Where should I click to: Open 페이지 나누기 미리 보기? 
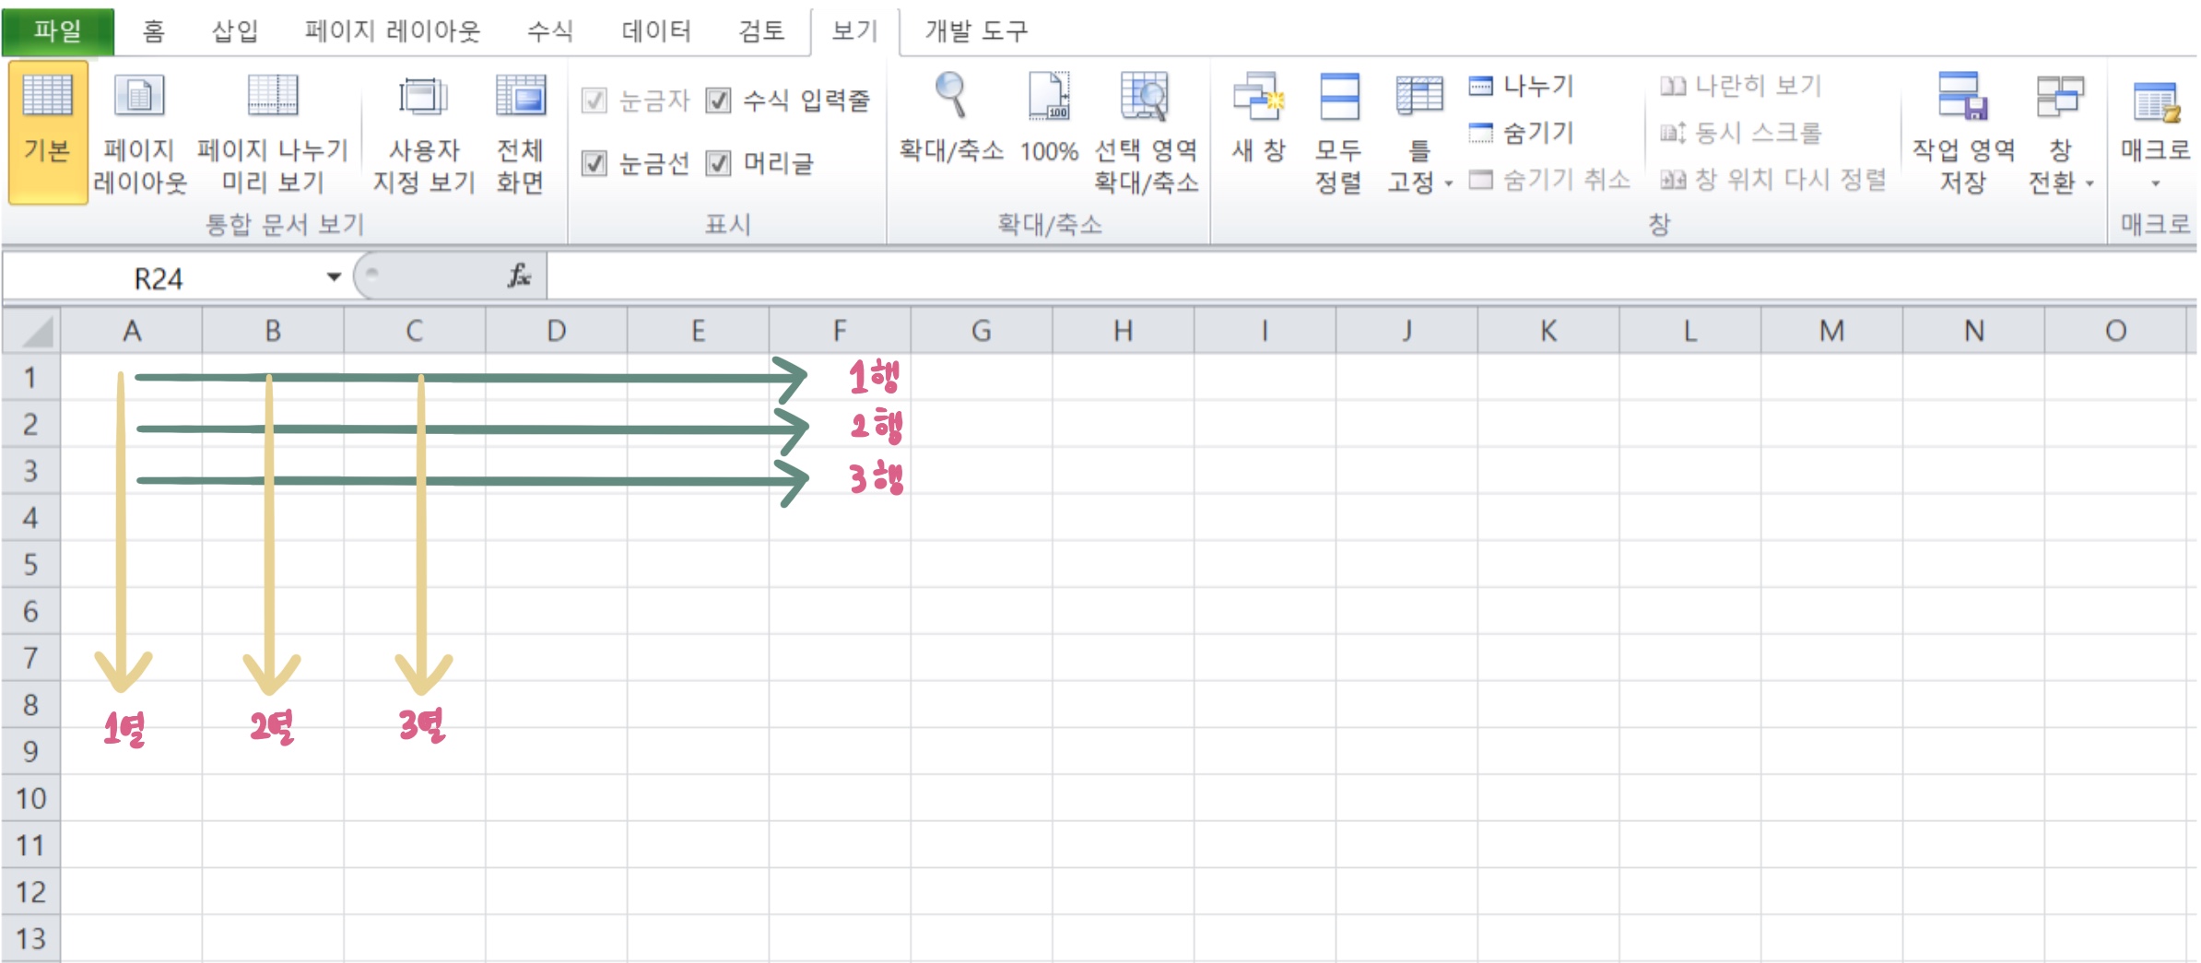click(x=273, y=132)
